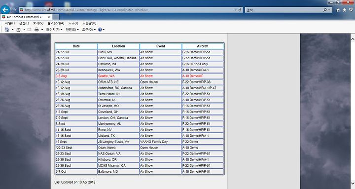Refresh the page with the reload icon
This screenshot has height=189, width=355.
[240, 10]
